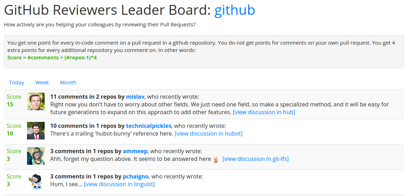The height and width of the screenshot is (196, 408).
Task: Switch to the Today tab
Action: pos(17,83)
